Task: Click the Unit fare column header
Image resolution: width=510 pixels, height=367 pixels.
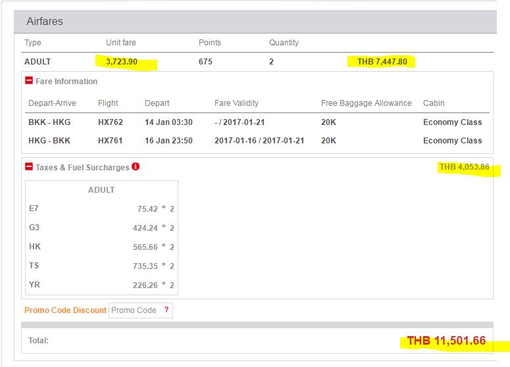Action: (x=121, y=43)
